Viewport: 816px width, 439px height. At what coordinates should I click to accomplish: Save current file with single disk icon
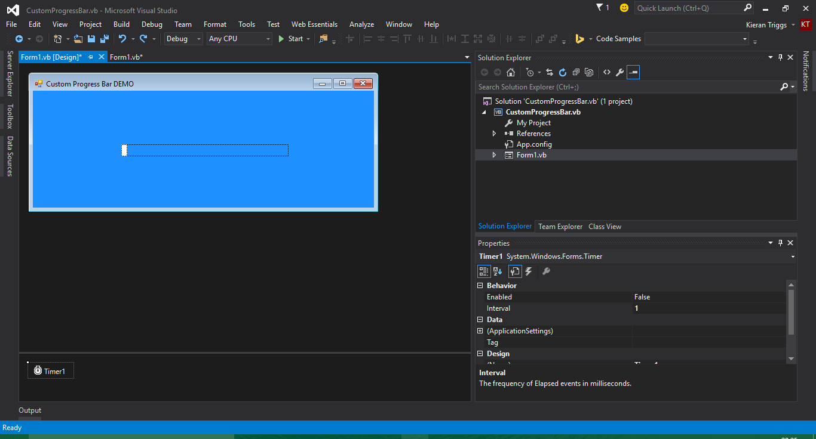pyautogui.click(x=91, y=39)
